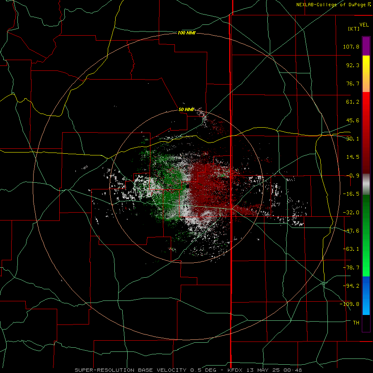
Task: Select the 30.1 legend value
Action: [x=353, y=139]
